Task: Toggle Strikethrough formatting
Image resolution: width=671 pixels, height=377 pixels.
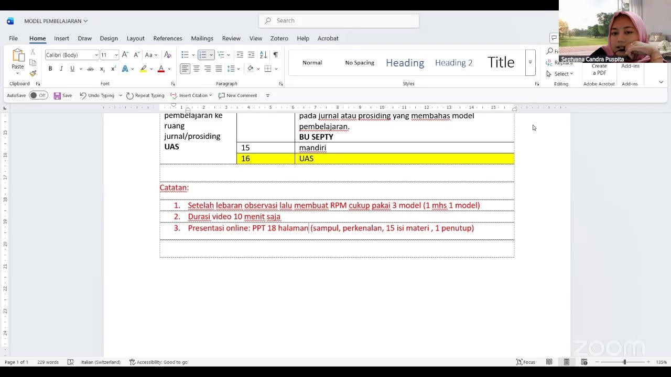Action: [90, 69]
